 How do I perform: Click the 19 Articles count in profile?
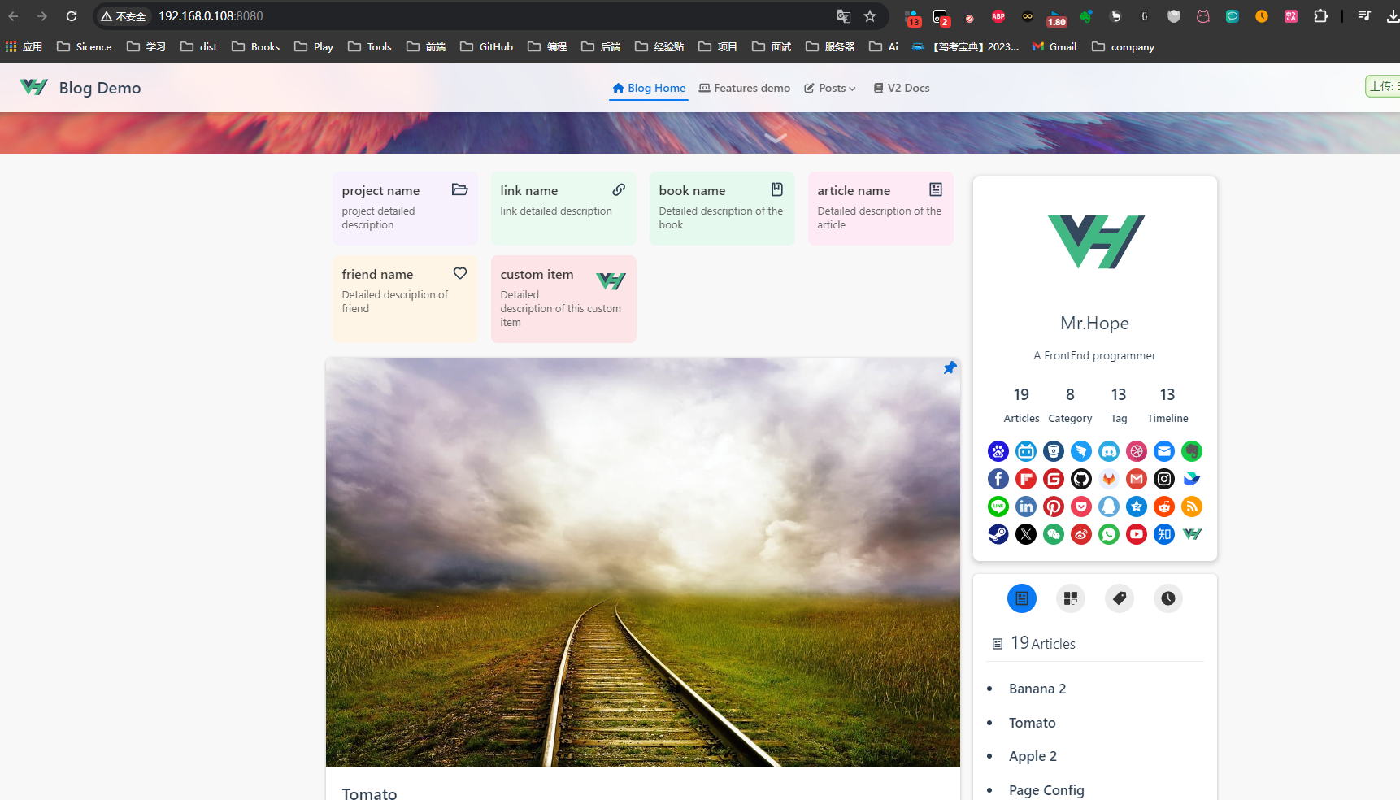click(1021, 405)
